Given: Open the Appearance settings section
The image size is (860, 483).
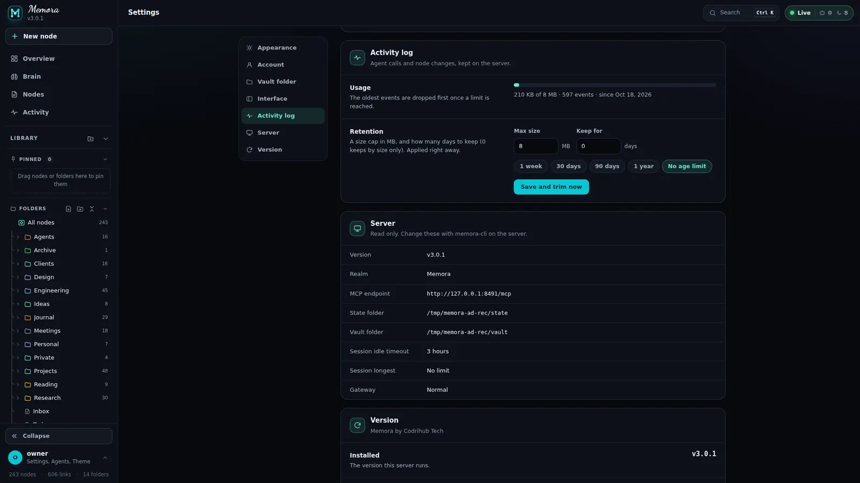Looking at the screenshot, I should tap(283, 48).
